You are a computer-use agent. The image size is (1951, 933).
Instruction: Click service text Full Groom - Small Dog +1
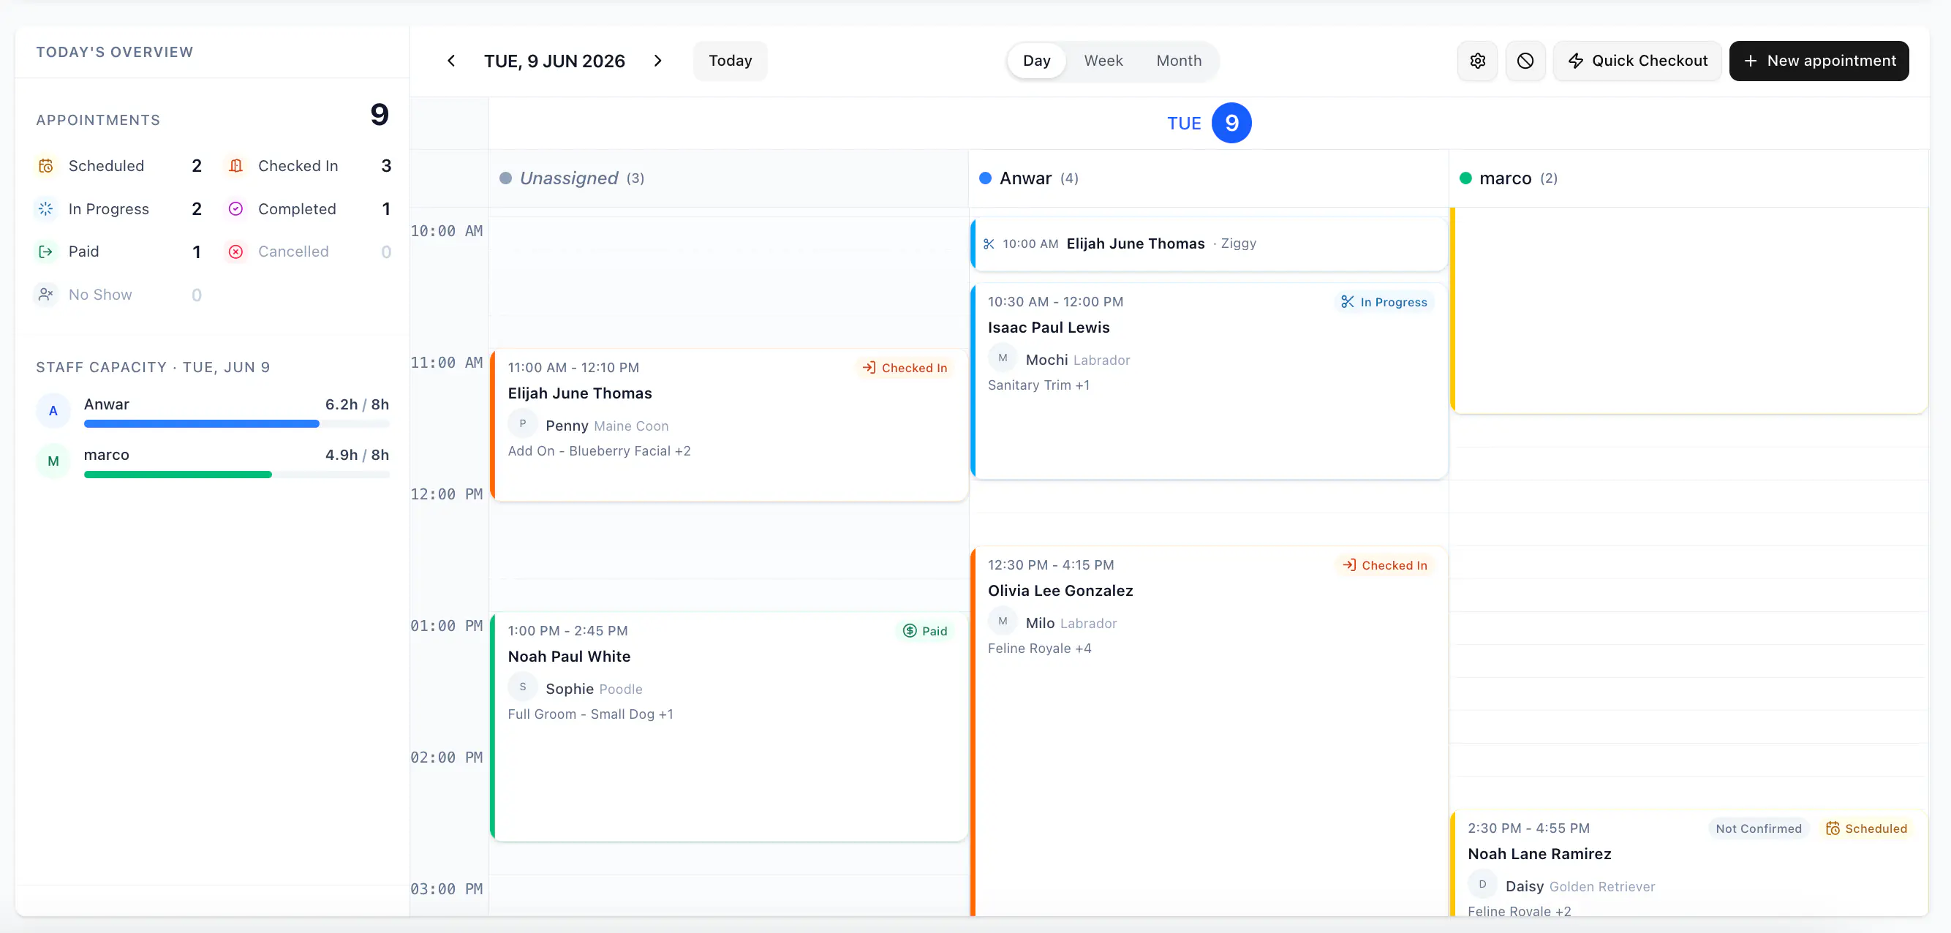[x=590, y=715]
